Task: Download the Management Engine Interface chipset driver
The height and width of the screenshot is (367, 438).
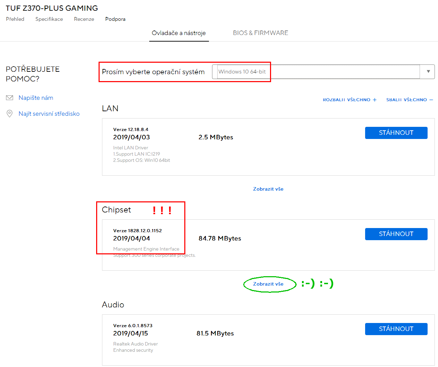Action: pyautogui.click(x=396, y=234)
